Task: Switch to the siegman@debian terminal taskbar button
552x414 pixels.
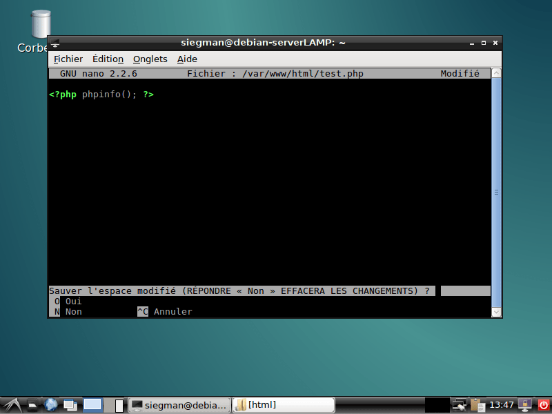Action: point(179,404)
